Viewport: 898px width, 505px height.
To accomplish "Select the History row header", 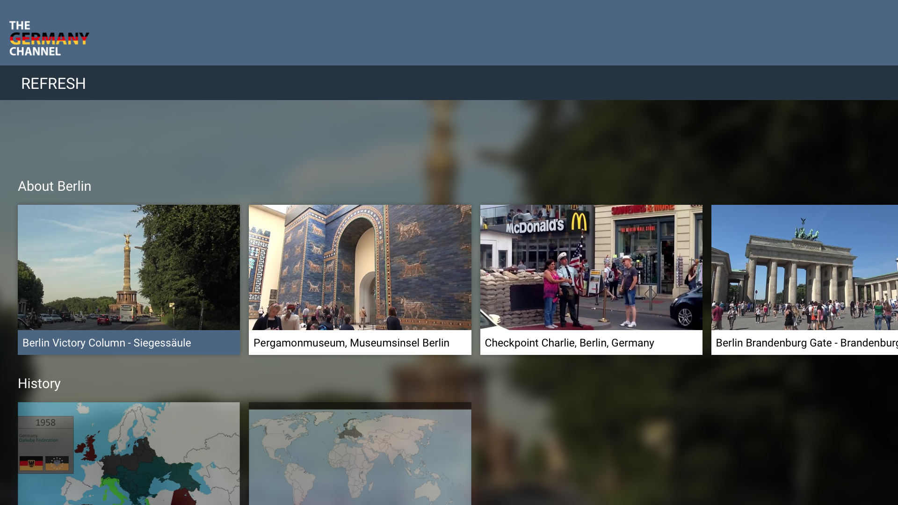I will (39, 383).
